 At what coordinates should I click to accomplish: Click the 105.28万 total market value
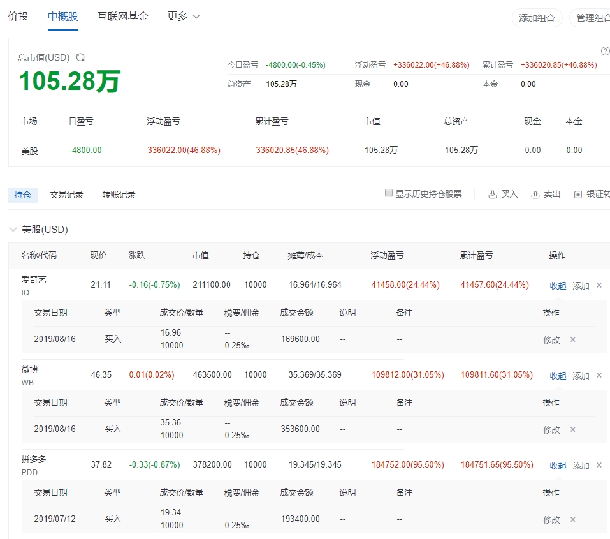pyautogui.click(x=69, y=82)
